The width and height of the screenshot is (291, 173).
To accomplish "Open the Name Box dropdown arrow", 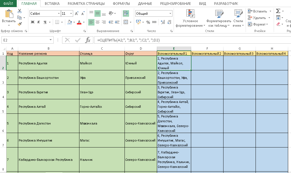I will 50,40.
